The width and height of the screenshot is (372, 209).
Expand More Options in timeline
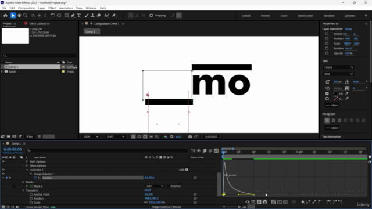coord(27,165)
